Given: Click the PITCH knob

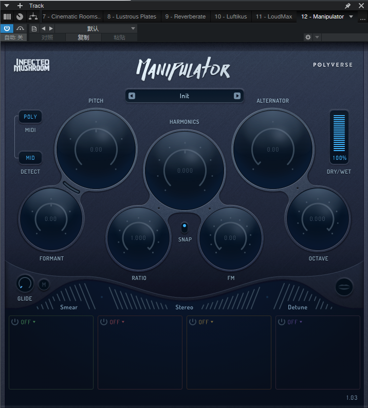Looking at the screenshot, I should tap(96, 150).
